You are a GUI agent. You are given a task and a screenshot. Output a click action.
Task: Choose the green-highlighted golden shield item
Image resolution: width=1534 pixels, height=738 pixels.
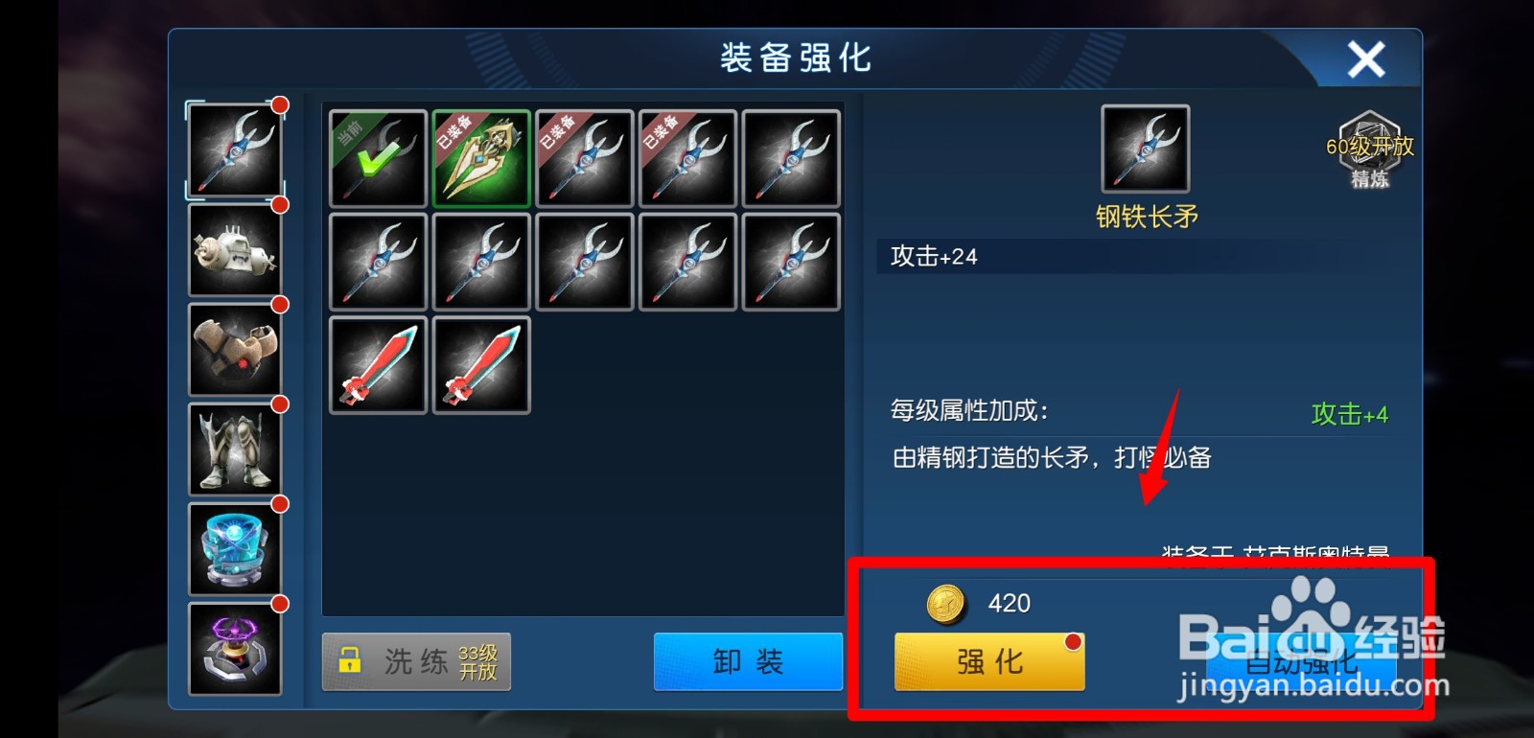coord(481,158)
